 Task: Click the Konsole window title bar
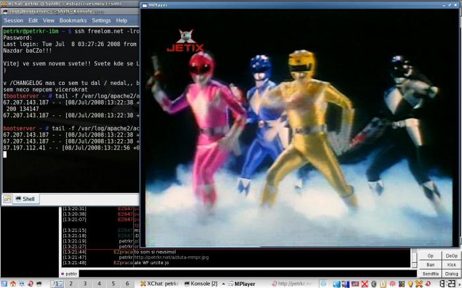69,11
